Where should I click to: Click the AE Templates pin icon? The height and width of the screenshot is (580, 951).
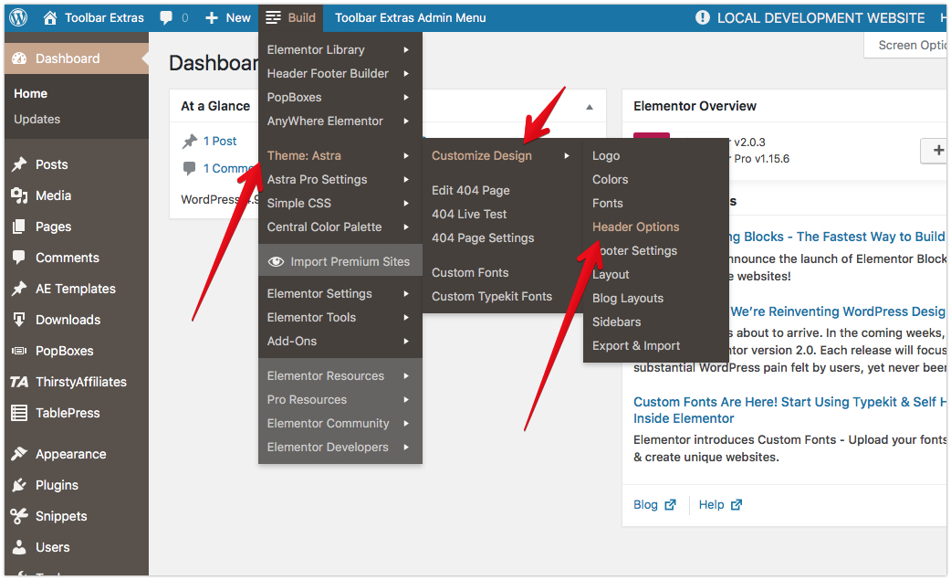(19, 289)
